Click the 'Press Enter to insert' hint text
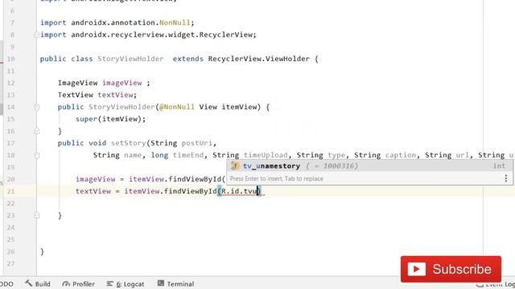Image resolution: width=515 pixels, height=289 pixels. 277,178
